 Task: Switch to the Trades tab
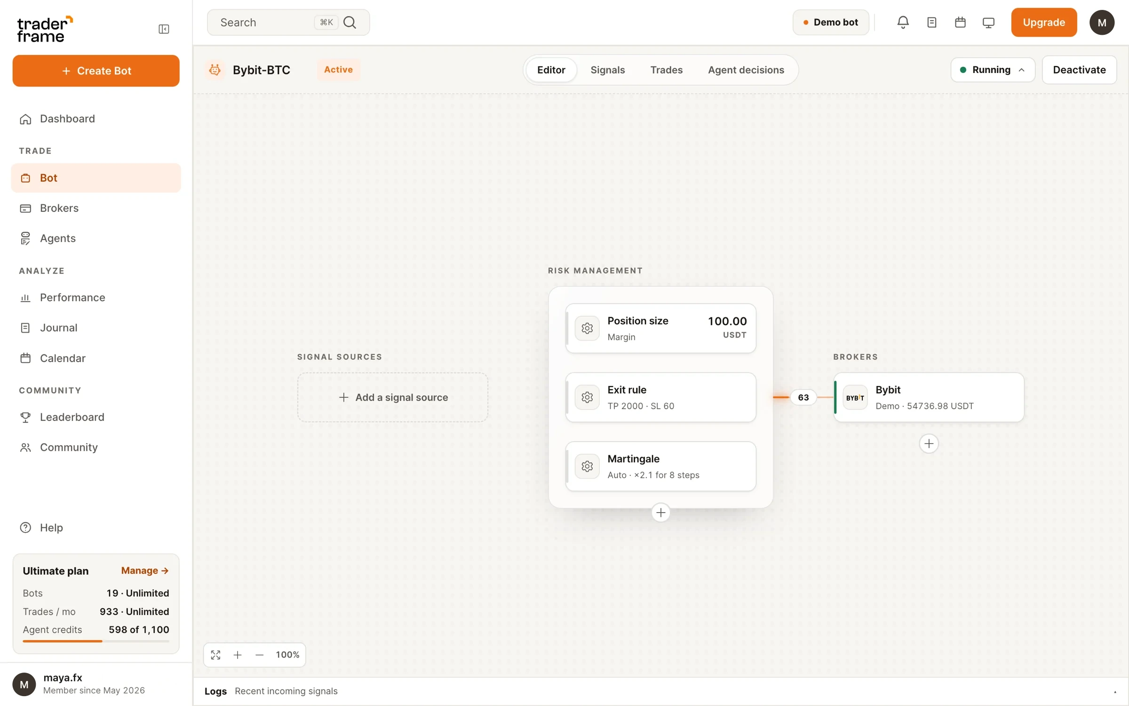tap(666, 70)
